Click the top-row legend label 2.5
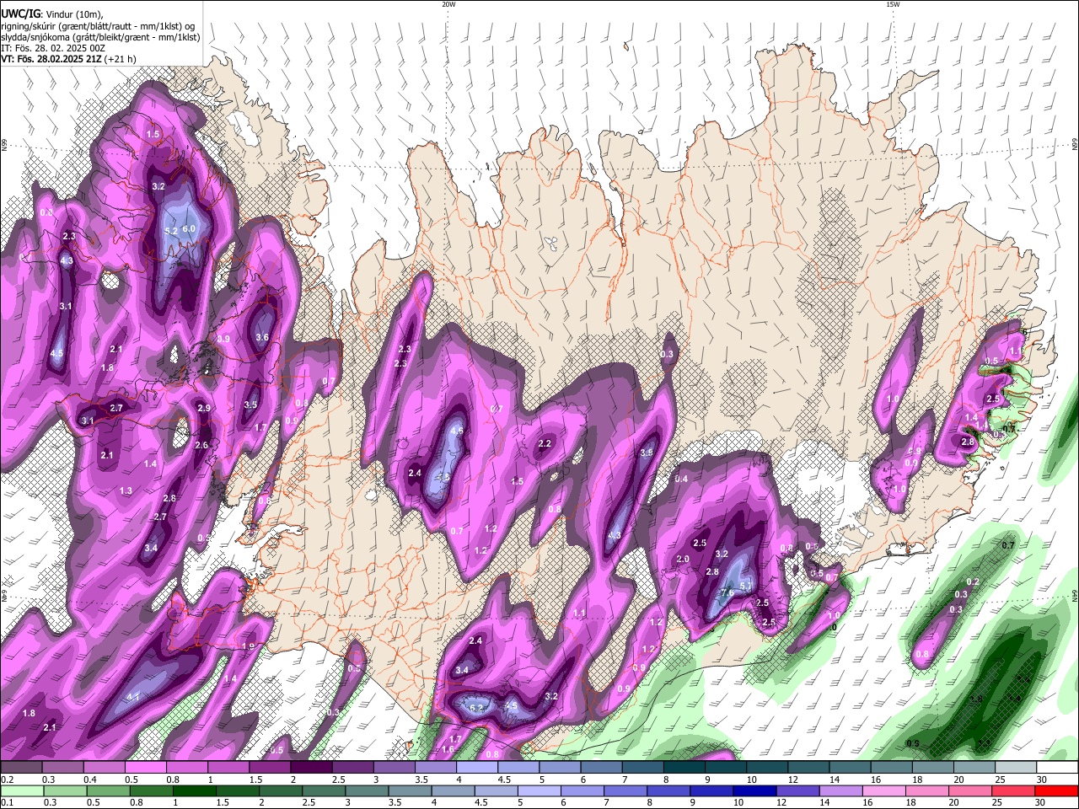The image size is (1079, 809). 338,780
